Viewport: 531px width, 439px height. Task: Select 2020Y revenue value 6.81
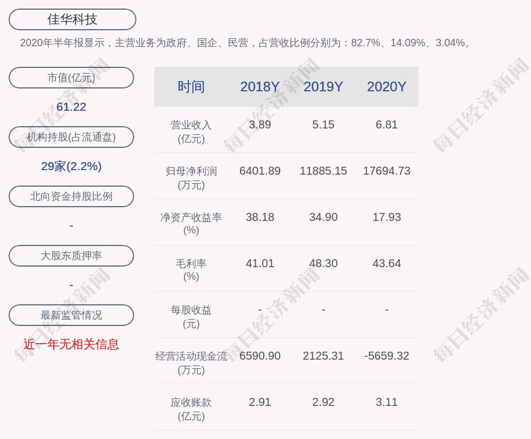(387, 124)
